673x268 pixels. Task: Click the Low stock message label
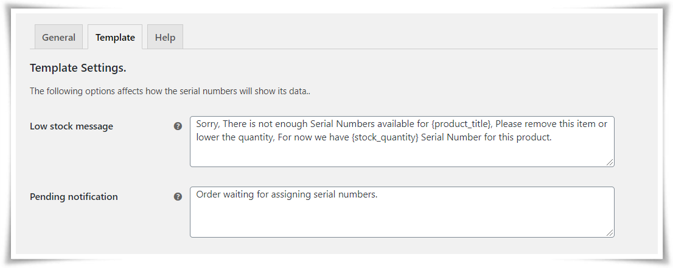point(72,126)
